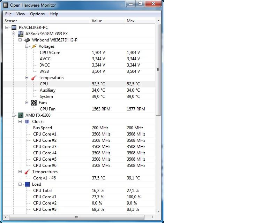Select the CPU Core #2 load row
Viewport: 268px width, 223px height.
[x=79, y=203]
